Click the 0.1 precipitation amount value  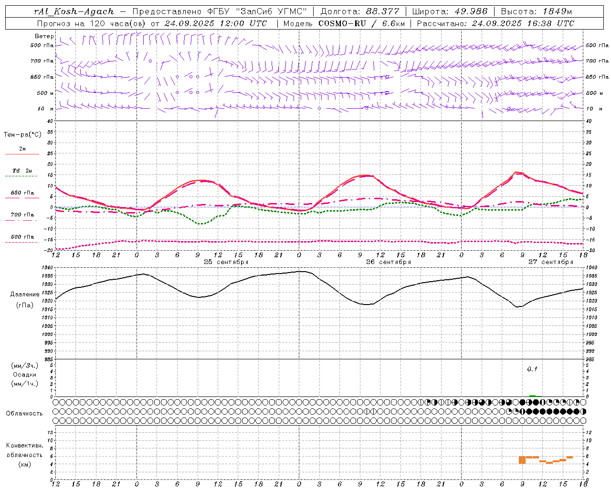[x=532, y=369]
